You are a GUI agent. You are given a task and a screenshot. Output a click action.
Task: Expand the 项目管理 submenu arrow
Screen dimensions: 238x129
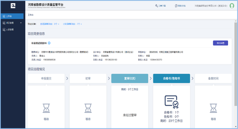pyautogui.click(x=21, y=23)
